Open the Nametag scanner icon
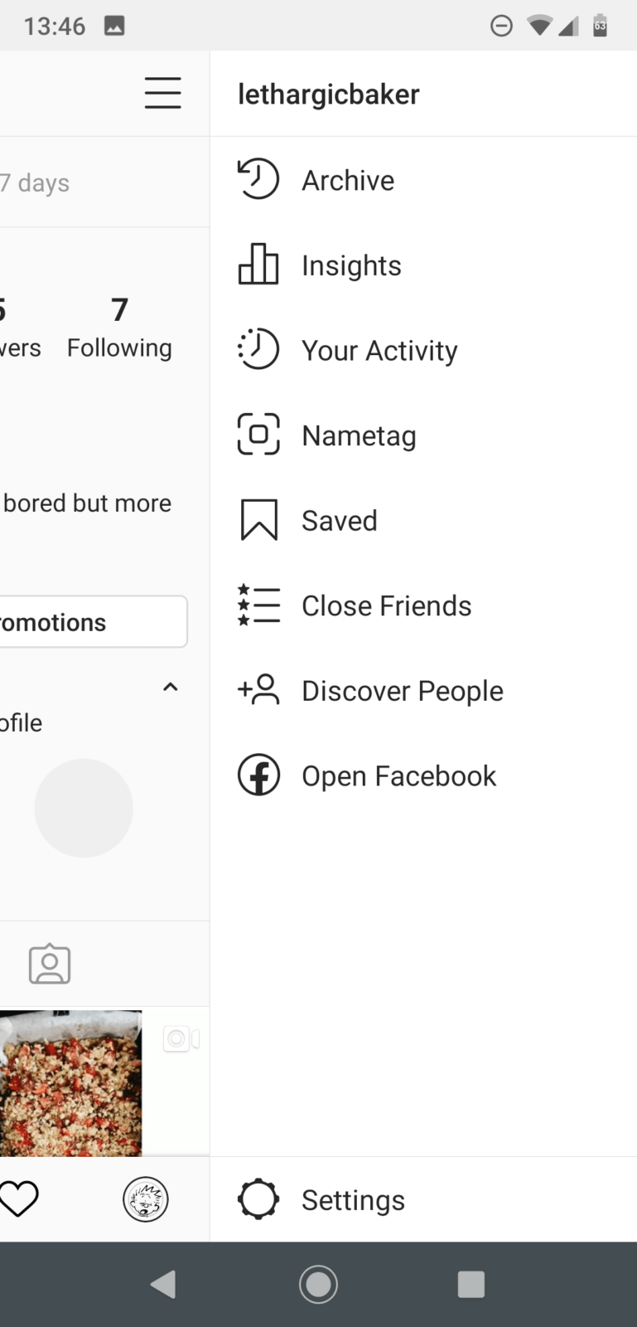The height and width of the screenshot is (1327, 637). pos(258,435)
